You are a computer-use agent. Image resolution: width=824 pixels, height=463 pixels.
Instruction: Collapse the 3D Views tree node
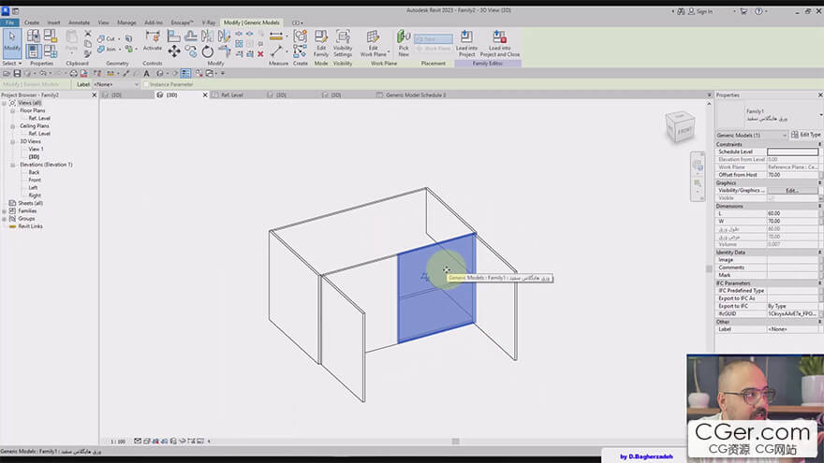(x=12, y=142)
